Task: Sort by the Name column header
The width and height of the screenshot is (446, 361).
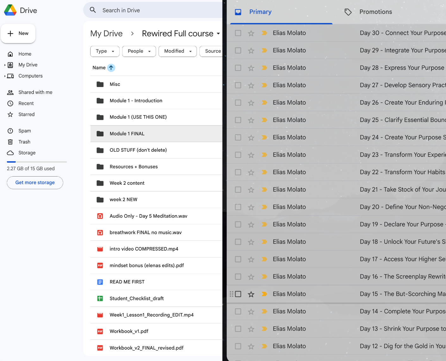Action: pyautogui.click(x=99, y=68)
